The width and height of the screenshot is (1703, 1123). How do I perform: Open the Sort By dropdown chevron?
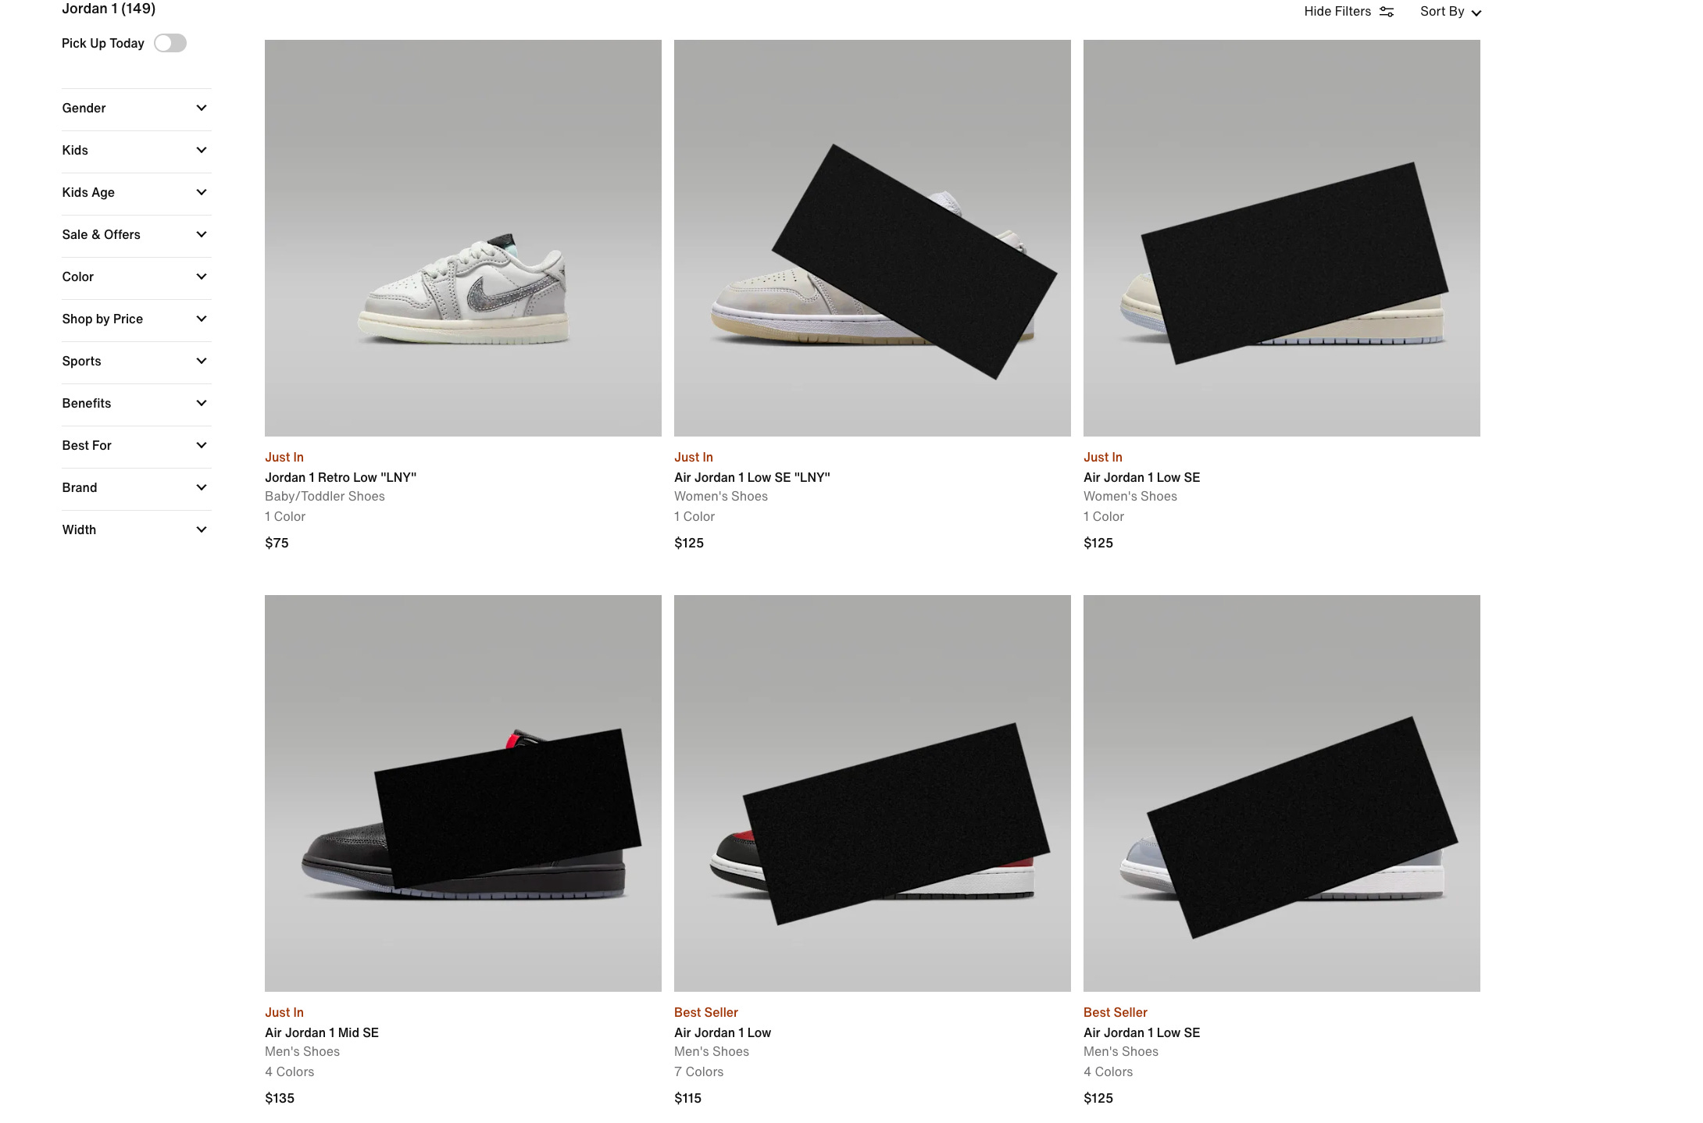(x=1476, y=12)
